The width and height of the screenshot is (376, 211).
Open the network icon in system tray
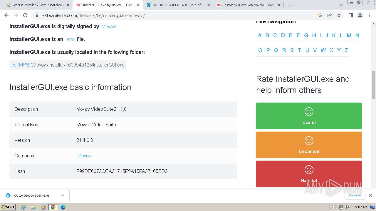click(x=341, y=207)
